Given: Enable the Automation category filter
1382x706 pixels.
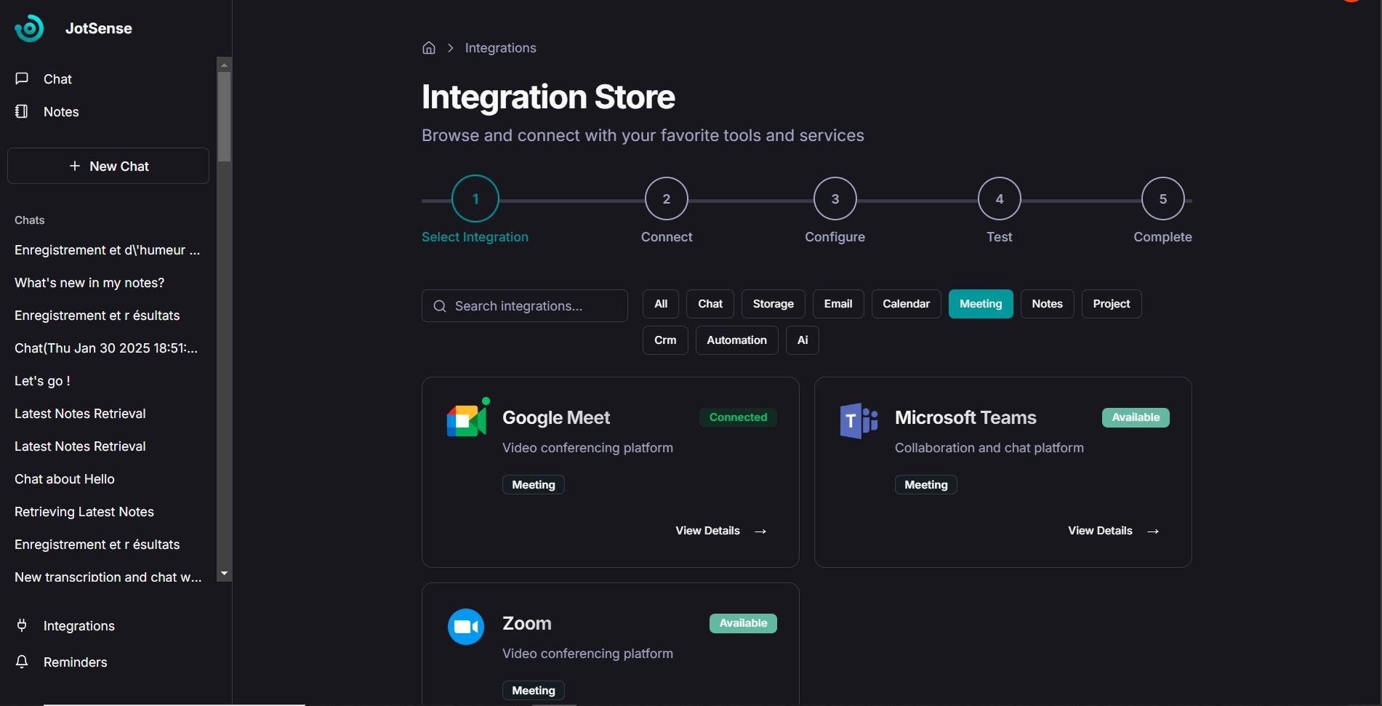Looking at the screenshot, I should 736,340.
